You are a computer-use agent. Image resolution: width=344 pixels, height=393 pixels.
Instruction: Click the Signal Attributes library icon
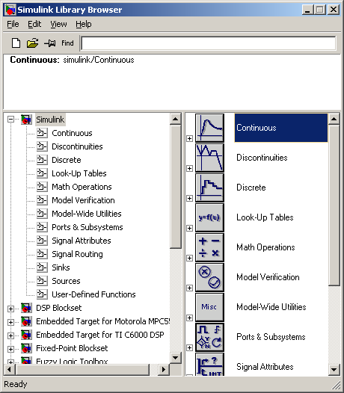(209, 365)
